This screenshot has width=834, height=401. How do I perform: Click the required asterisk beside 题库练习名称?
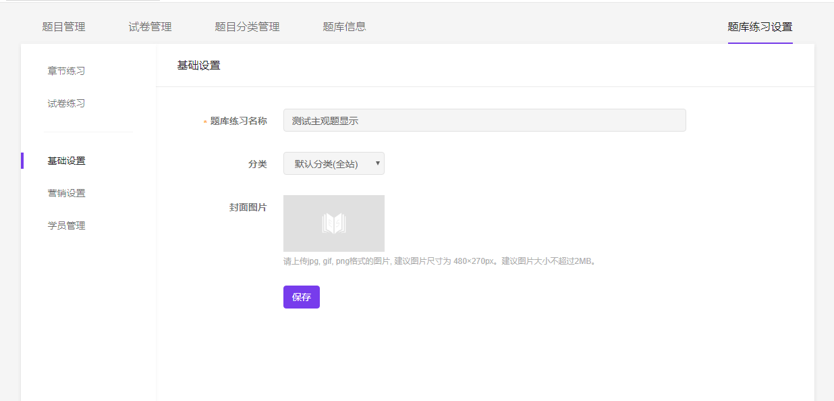point(205,122)
